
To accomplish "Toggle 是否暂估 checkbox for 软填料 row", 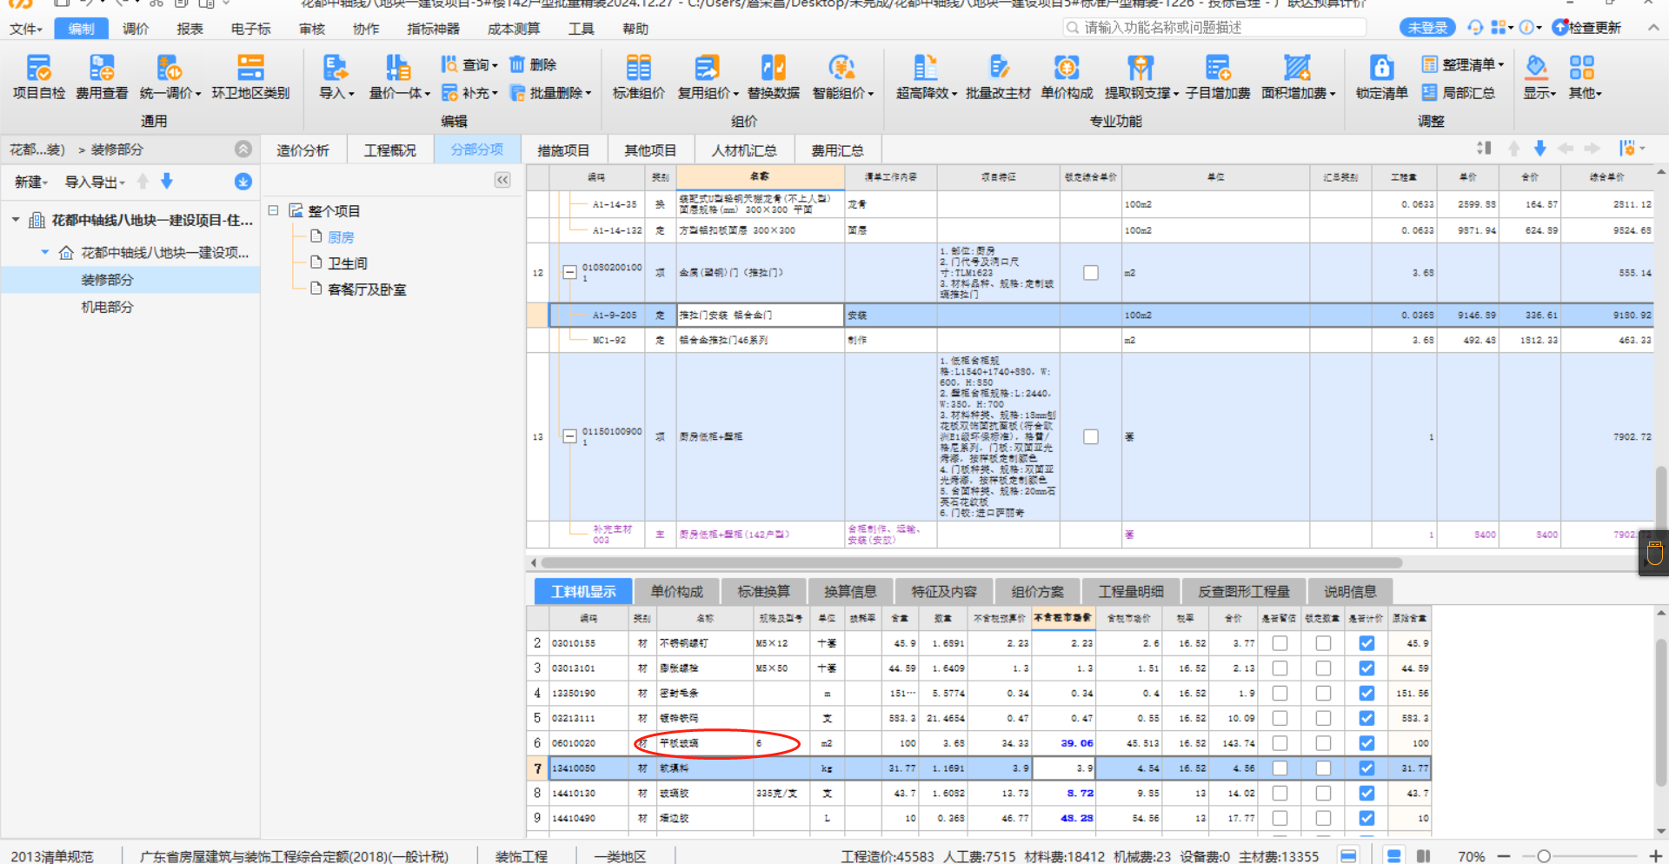I will pyautogui.click(x=1280, y=768).
